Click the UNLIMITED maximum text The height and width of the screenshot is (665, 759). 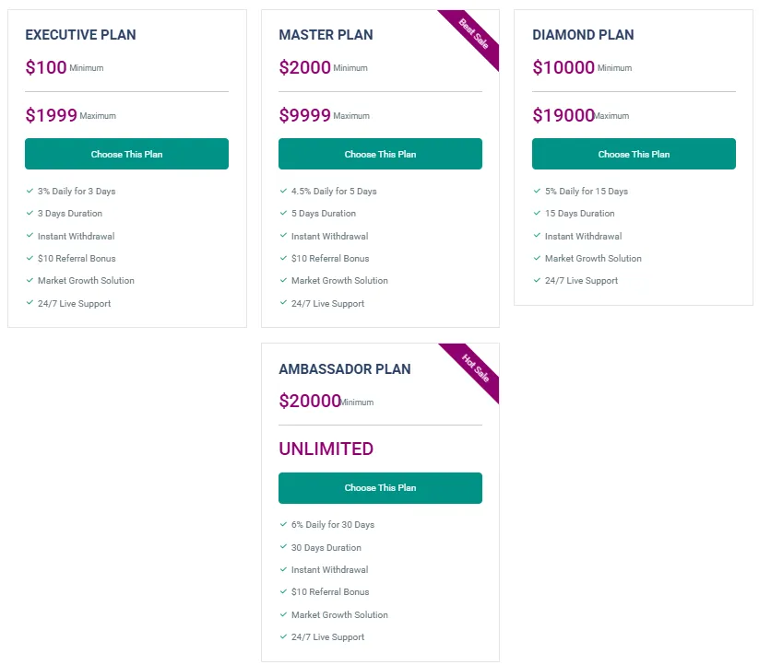[326, 449]
